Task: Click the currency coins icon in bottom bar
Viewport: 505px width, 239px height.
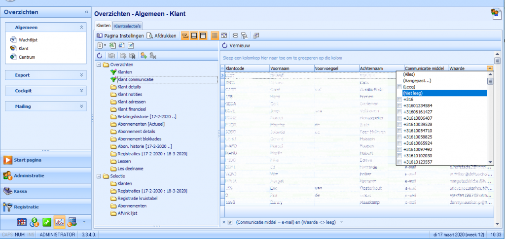Action: click(35, 221)
